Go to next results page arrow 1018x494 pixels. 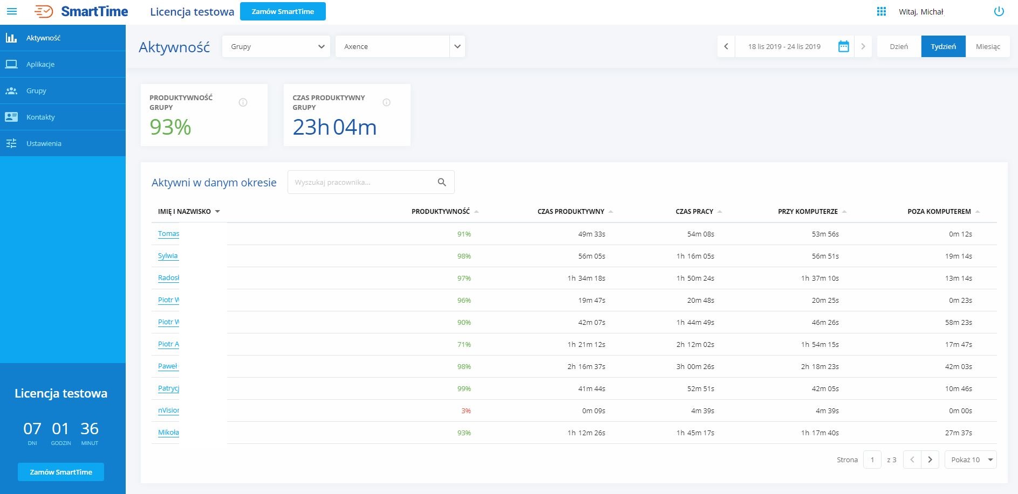click(x=930, y=460)
